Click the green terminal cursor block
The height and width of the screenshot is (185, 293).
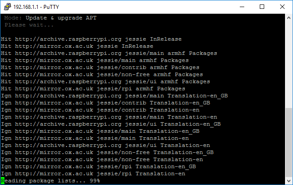pyautogui.click(x=3, y=181)
